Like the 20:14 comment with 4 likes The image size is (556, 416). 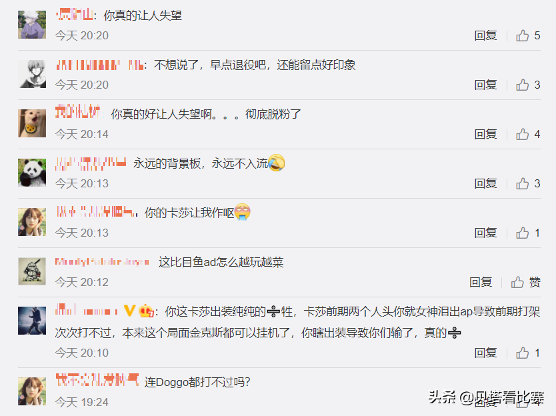[x=527, y=134]
